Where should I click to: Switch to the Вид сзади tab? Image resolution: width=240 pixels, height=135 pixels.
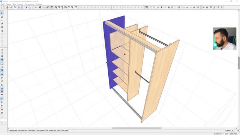[57, 130]
